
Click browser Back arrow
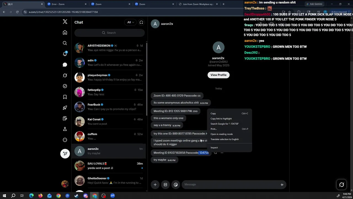pyautogui.click(x=4, y=12)
